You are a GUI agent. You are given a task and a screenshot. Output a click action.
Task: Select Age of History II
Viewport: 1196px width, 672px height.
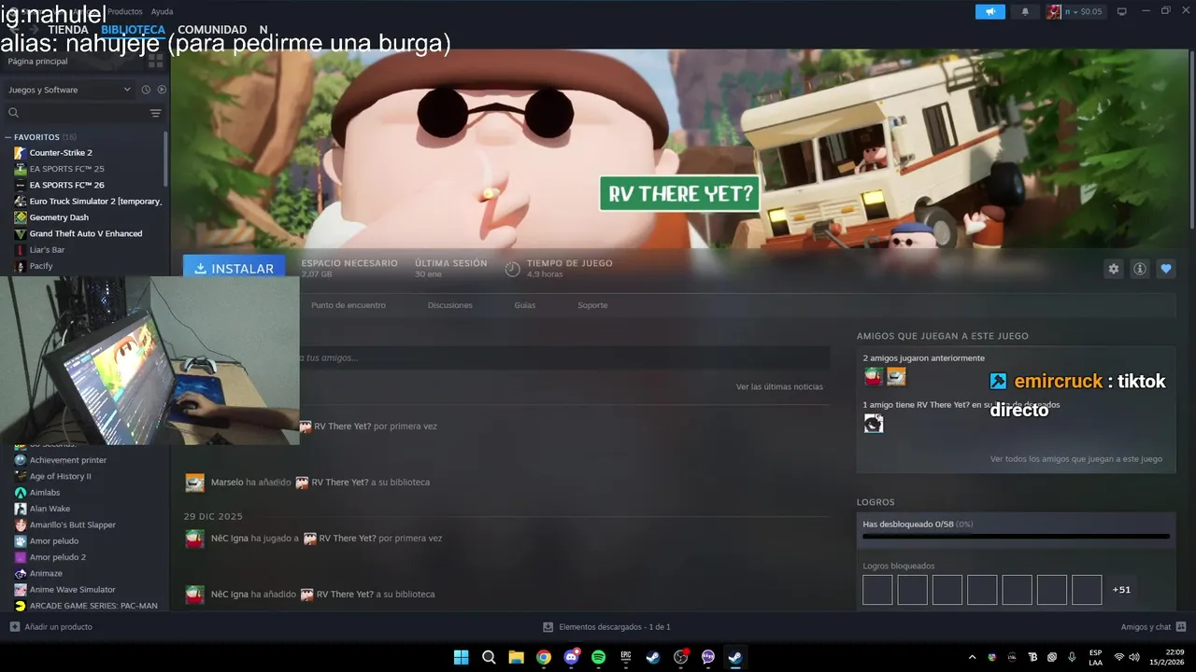click(x=60, y=476)
